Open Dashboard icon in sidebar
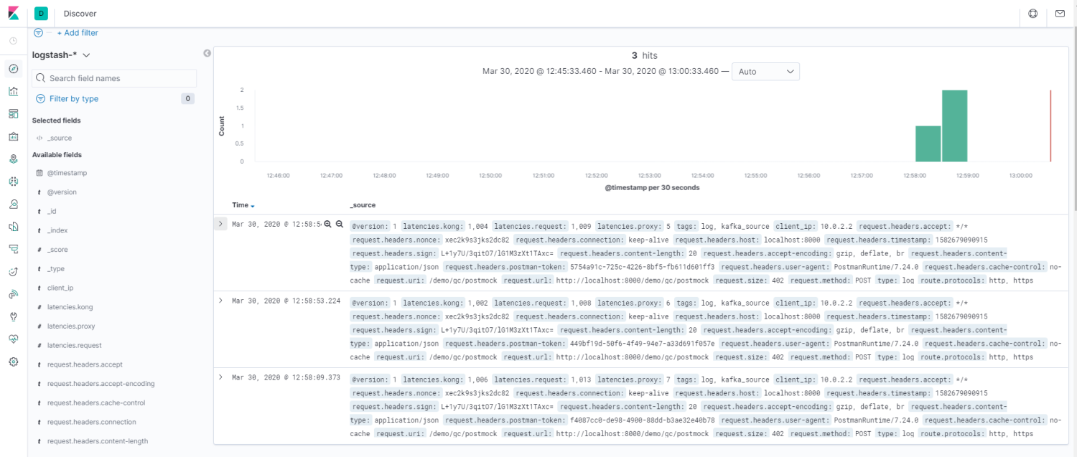 (x=13, y=113)
